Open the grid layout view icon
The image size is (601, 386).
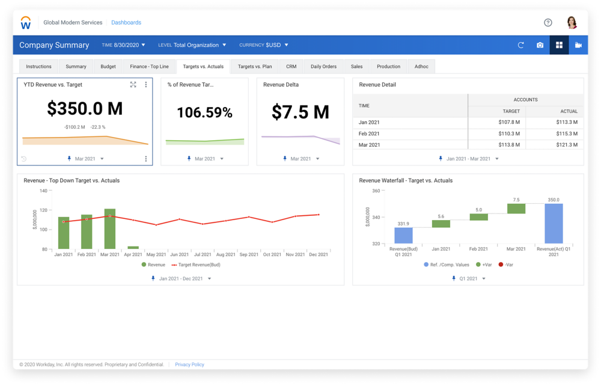point(559,45)
